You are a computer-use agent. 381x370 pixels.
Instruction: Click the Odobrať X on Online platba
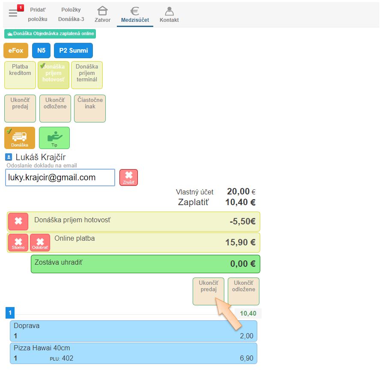pyautogui.click(x=40, y=242)
